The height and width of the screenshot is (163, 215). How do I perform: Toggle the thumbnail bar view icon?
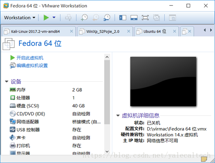tap(134, 18)
